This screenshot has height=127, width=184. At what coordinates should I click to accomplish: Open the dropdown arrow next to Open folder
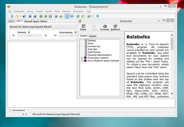coord(20,16)
